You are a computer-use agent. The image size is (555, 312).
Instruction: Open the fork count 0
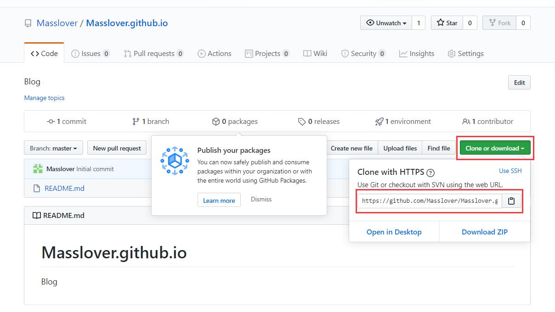(x=523, y=23)
